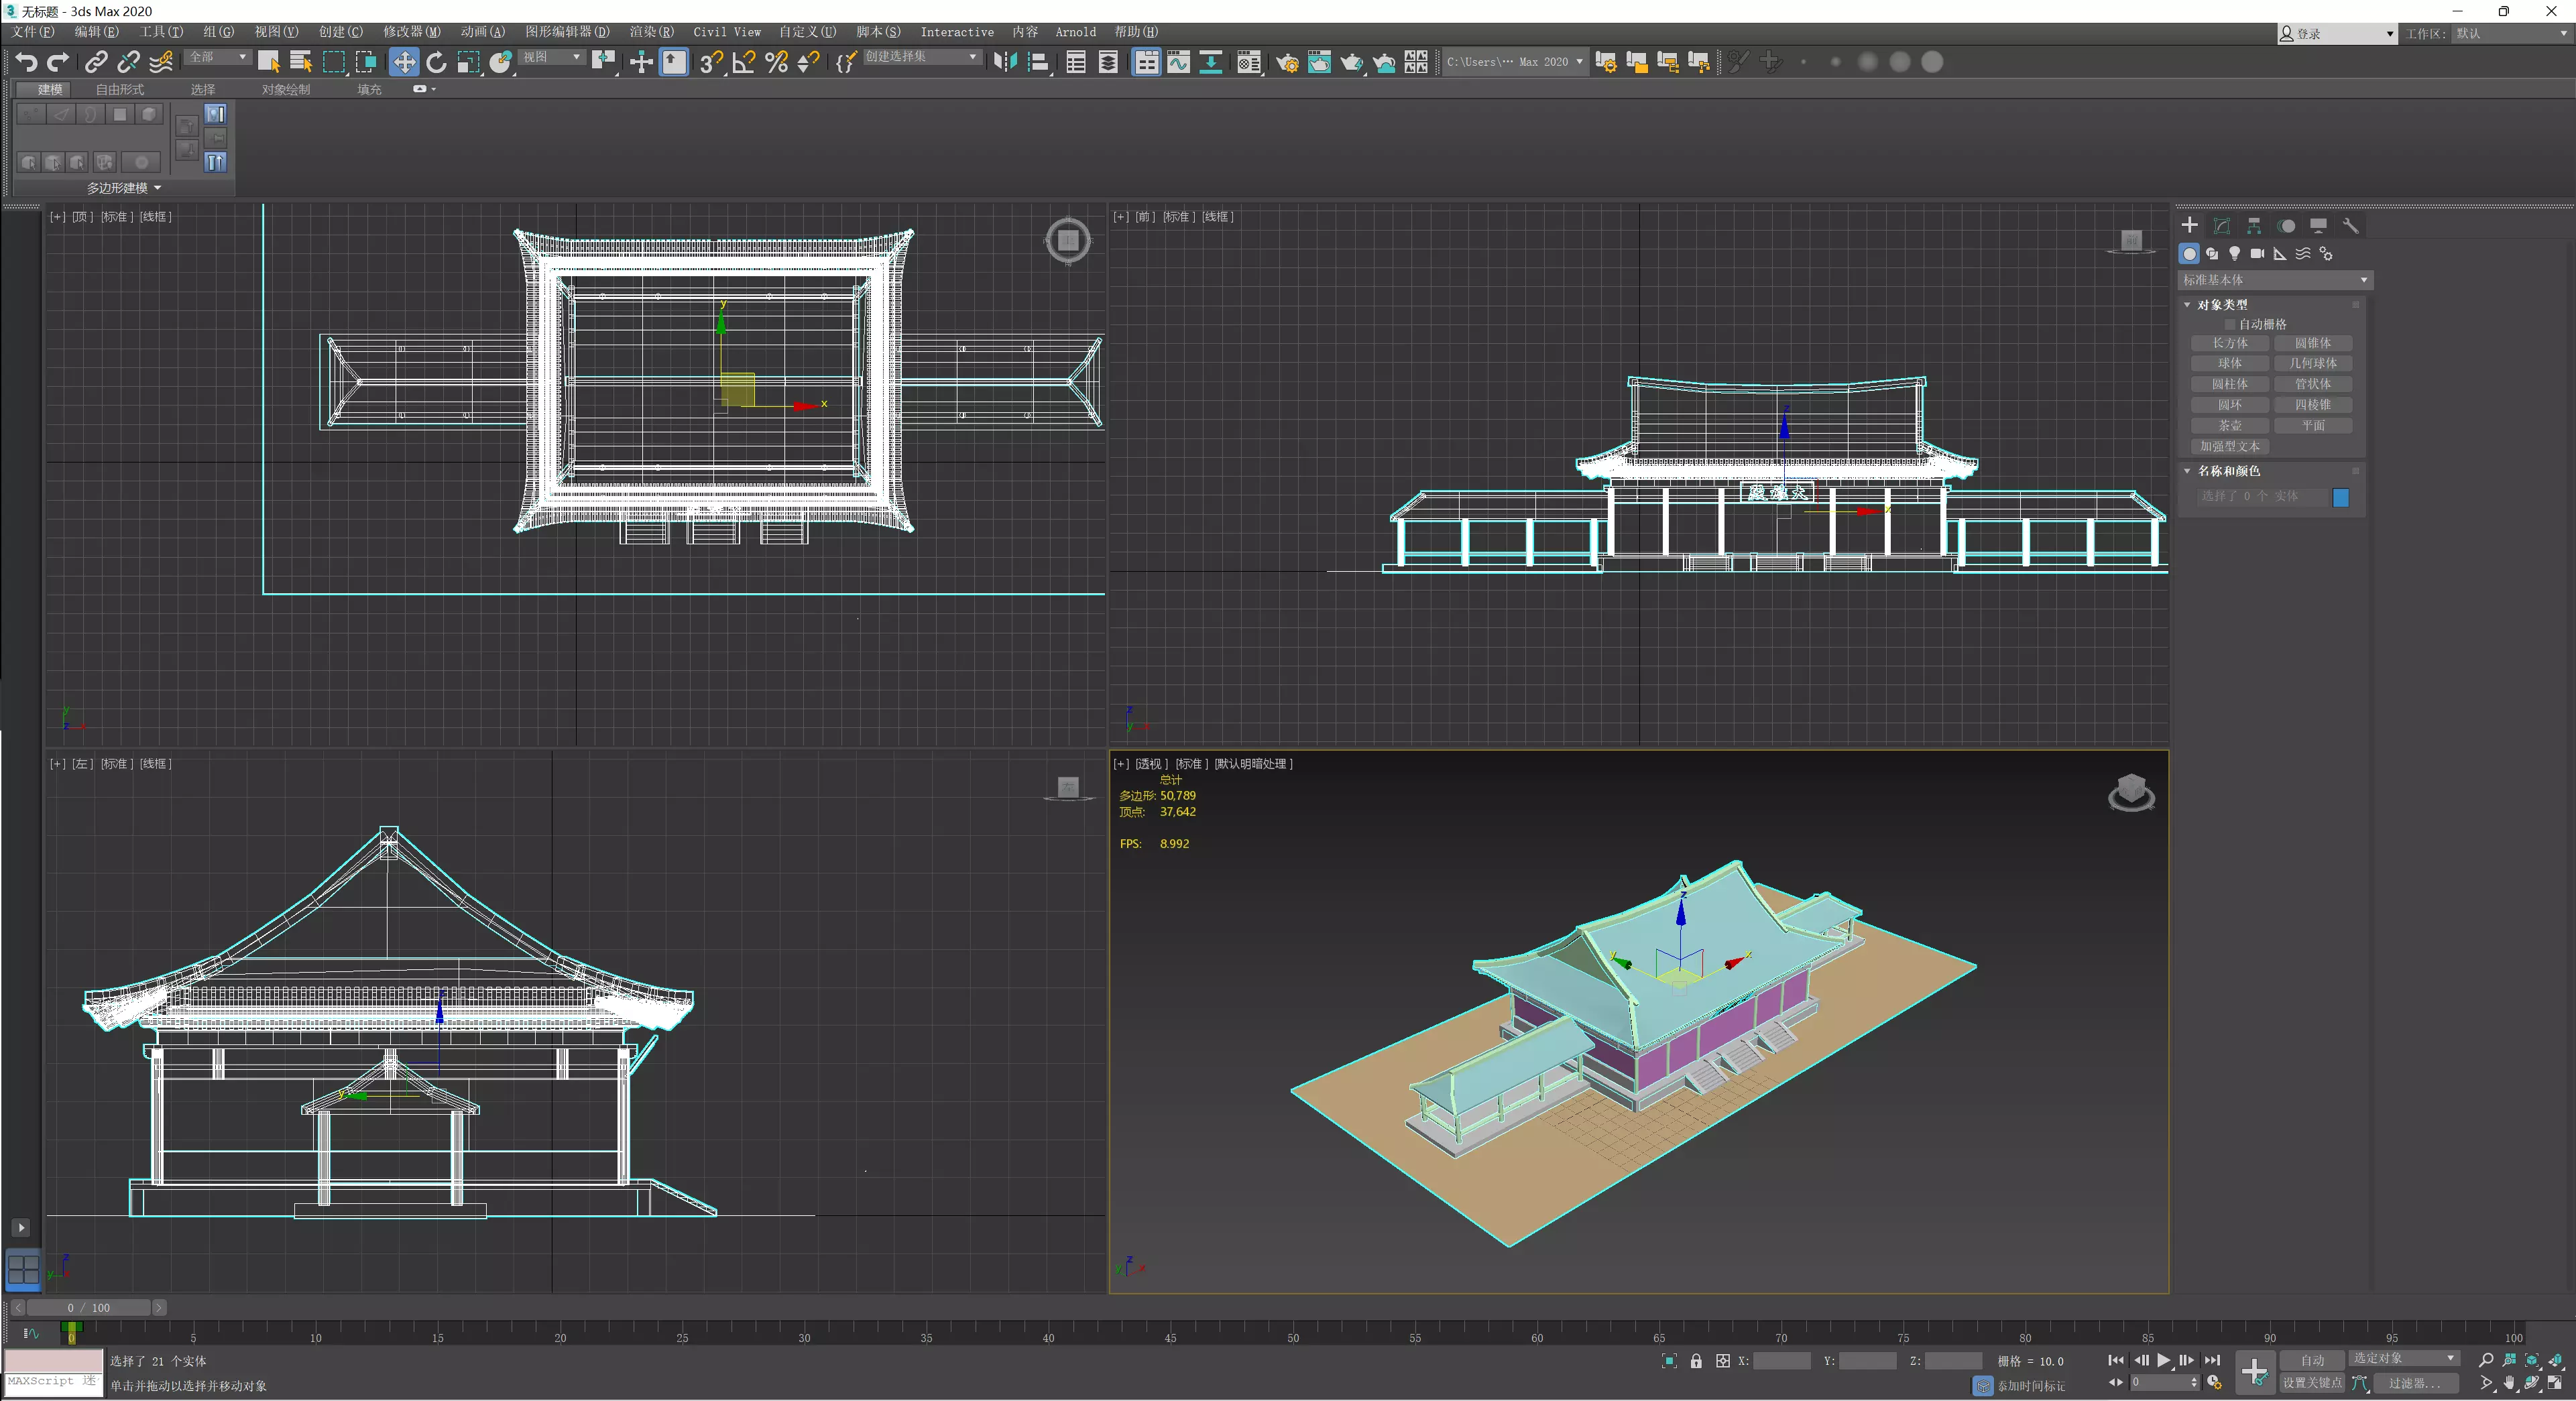Toggle selection lock padlock

pyautogui.click(x=1696, y=1361)
